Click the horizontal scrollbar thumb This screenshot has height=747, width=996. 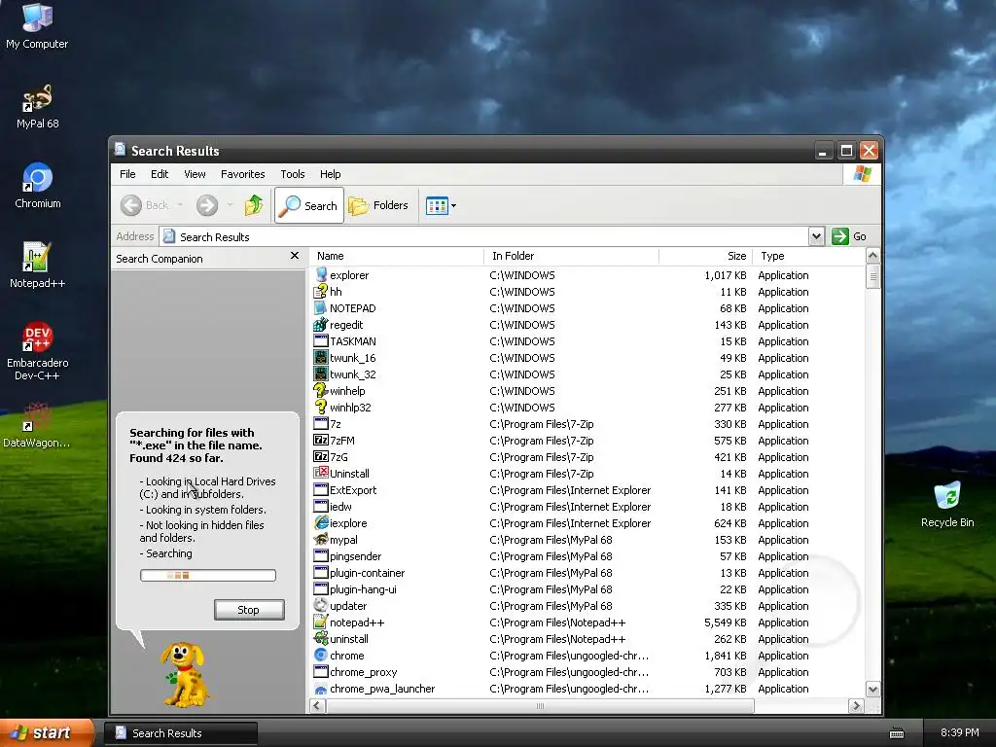click(x=540, y=706)
